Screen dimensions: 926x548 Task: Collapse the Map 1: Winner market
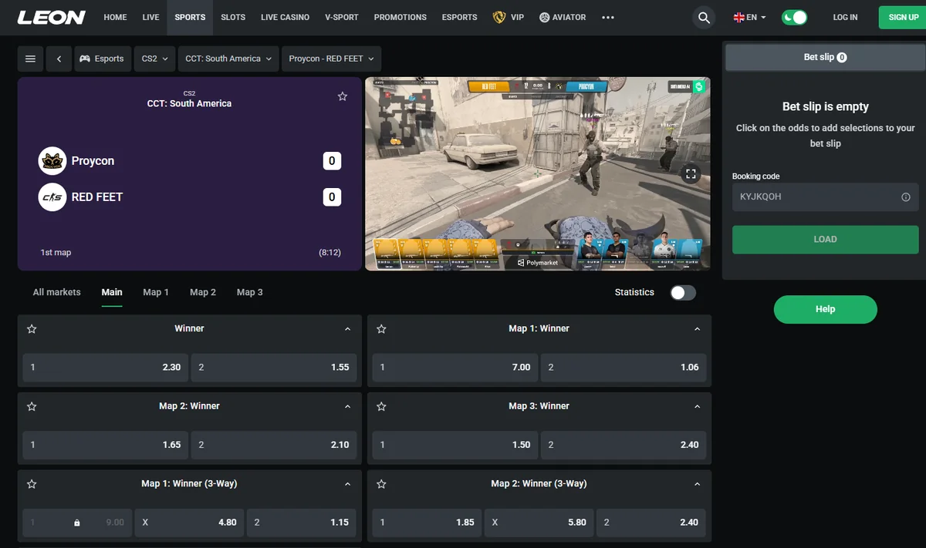tap(697, 329)
